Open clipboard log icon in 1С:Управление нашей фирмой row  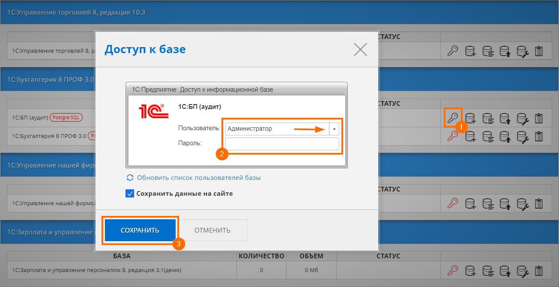[x=539, y=203]
